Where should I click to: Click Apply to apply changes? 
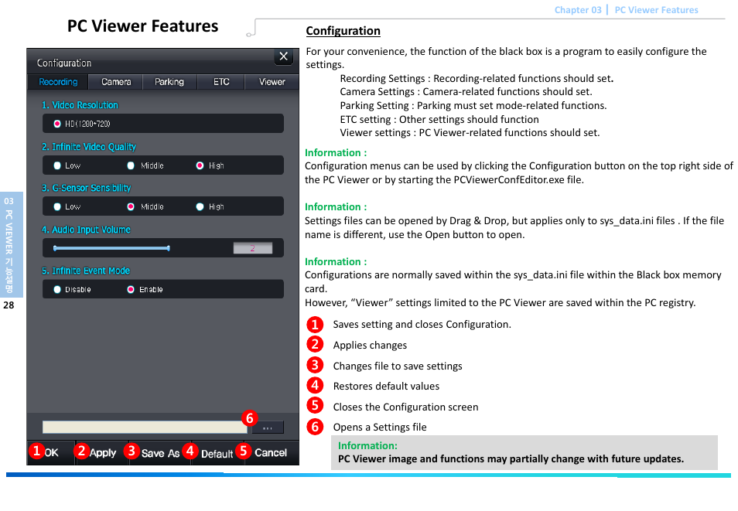click(x=102, y=453)
